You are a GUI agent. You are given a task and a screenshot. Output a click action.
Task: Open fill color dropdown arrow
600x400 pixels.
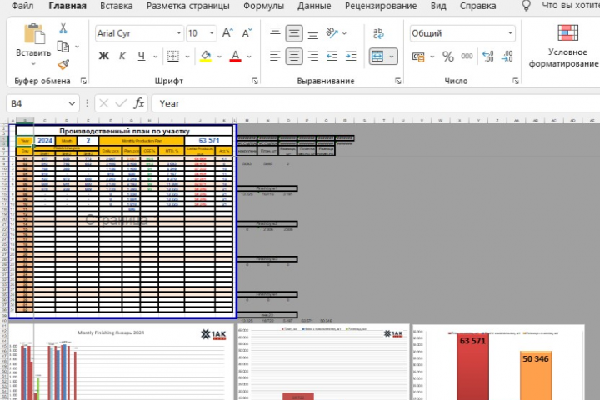[219, 57]
